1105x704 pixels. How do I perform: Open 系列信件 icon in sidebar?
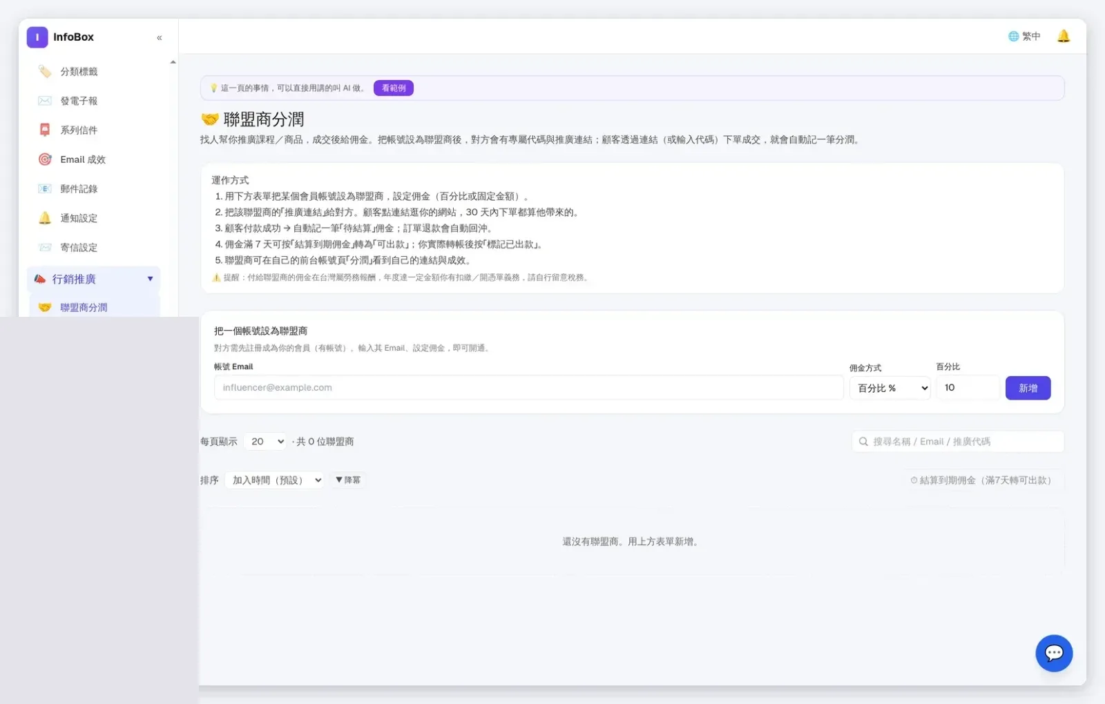45,130
